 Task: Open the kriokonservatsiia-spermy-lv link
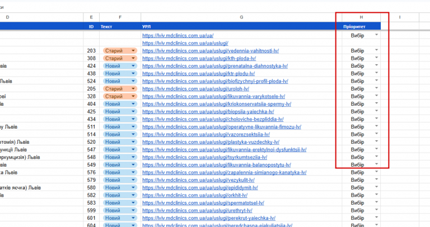217,104
